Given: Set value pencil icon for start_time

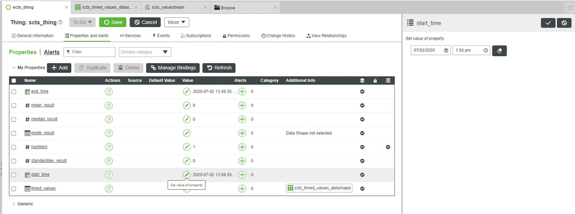Looking at the screenshot, I should [186, 175].
